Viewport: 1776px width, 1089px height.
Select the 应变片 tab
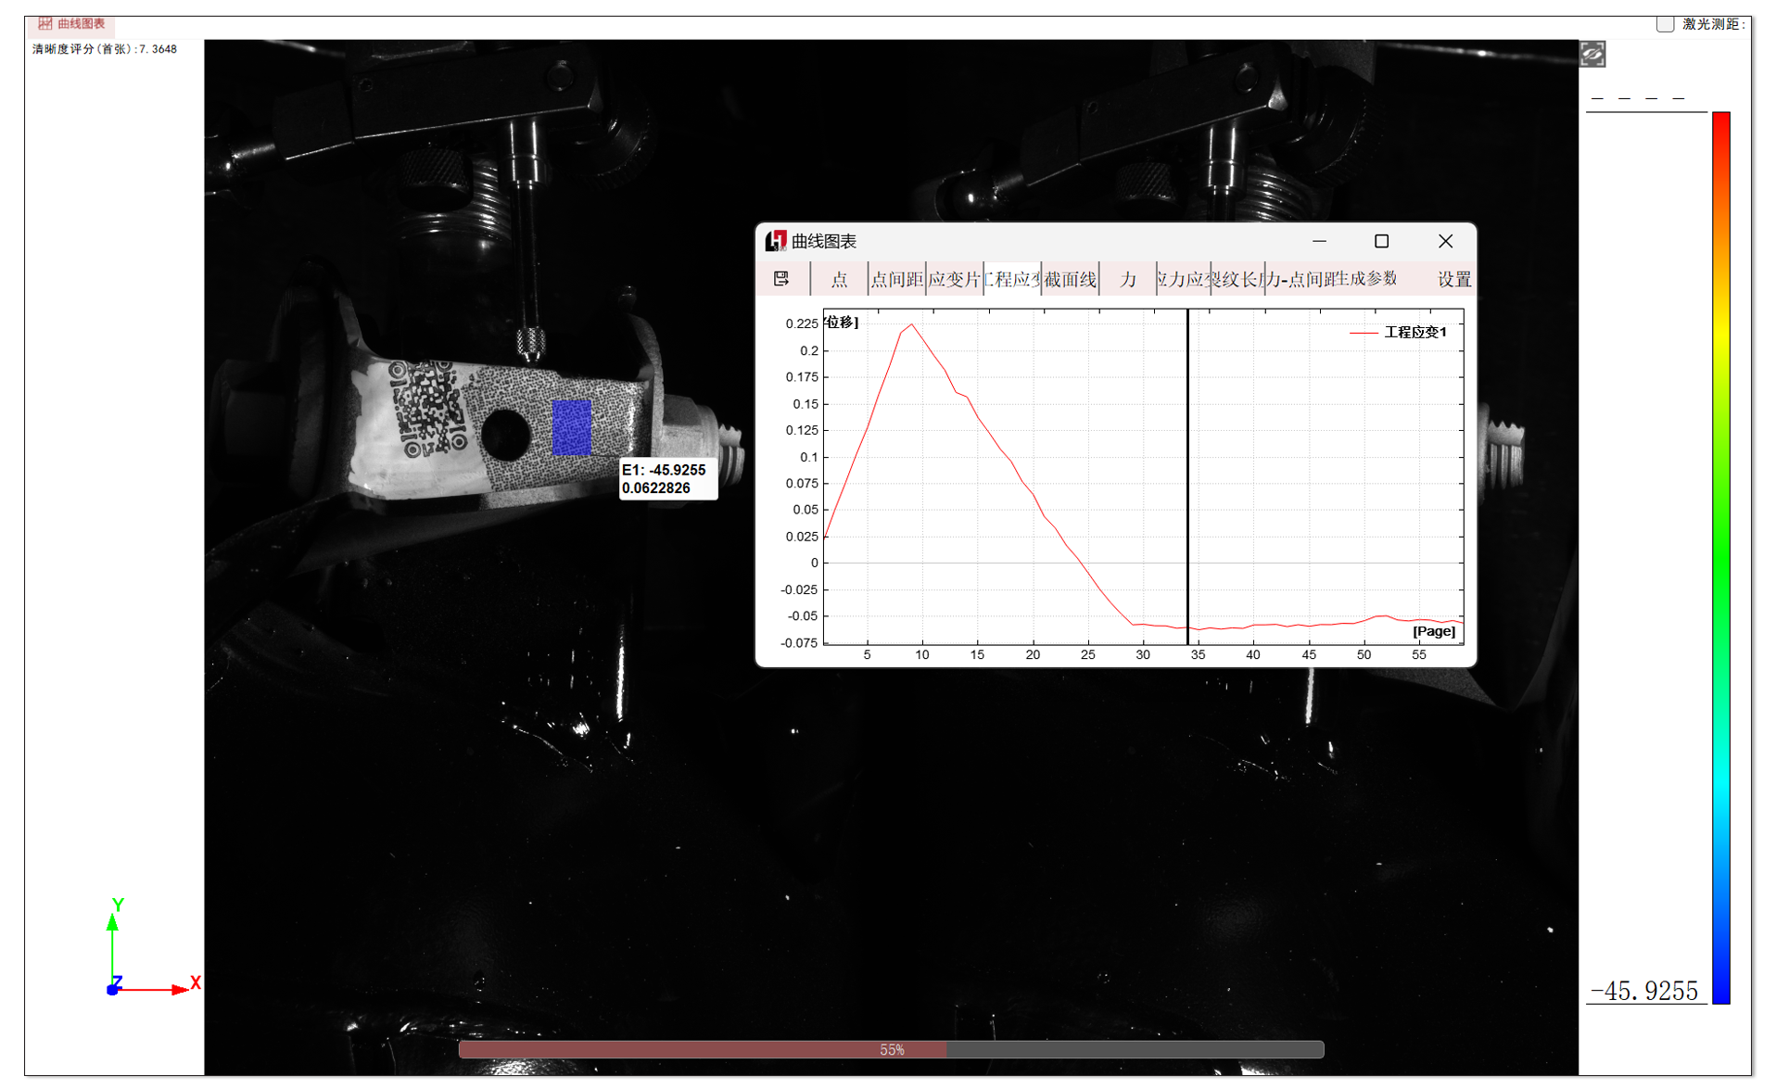(954, 280)
